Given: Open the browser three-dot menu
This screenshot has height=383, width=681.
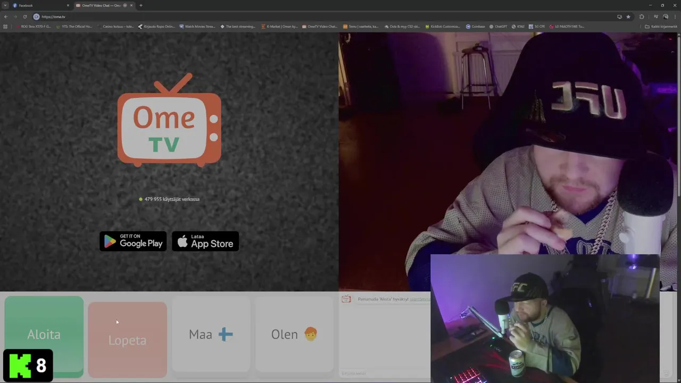Looking at the screenshot, I should click(675, 16).
